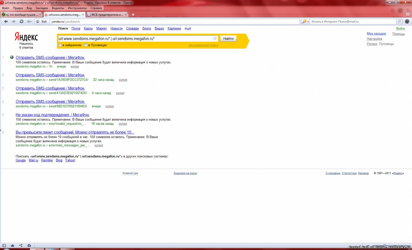This screenshot has height=250, width=412.
Task: Toggle the Opera panels icon in status bar
Action: (4, 245)
